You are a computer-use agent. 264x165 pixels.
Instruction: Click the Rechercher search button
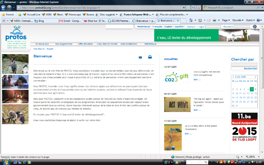250,69
